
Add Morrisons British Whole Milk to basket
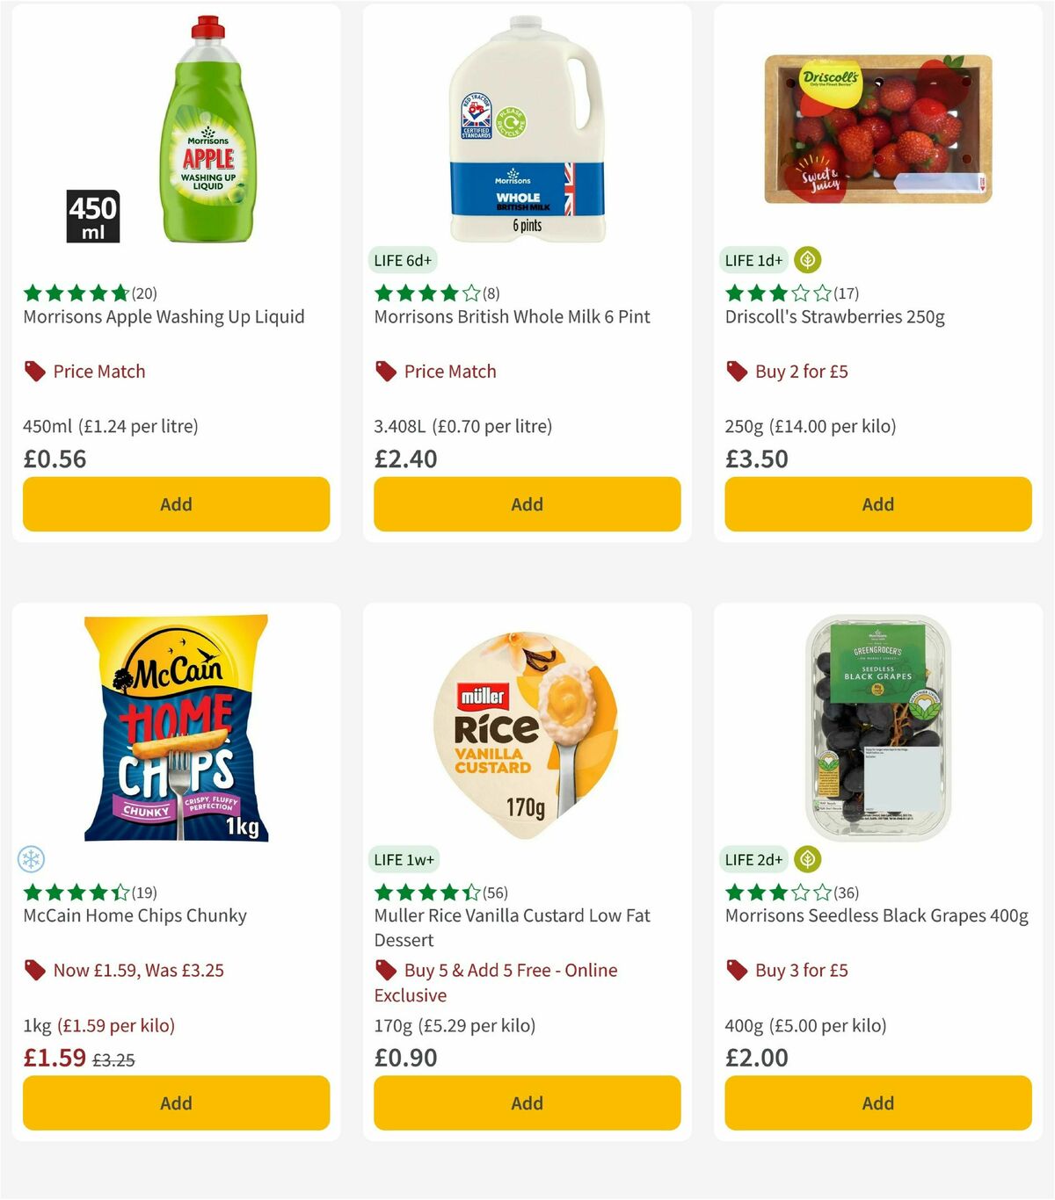point(527,504)
